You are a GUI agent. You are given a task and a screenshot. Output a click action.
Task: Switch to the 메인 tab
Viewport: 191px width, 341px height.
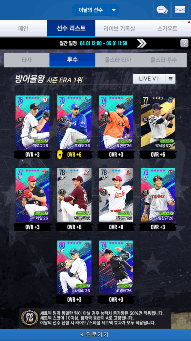[24, 29]
